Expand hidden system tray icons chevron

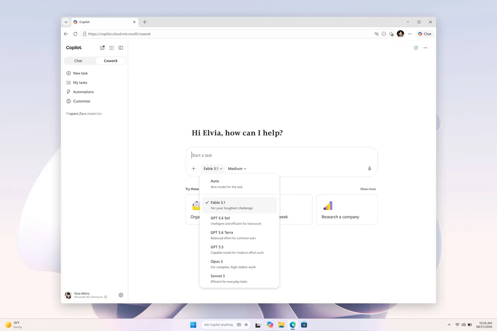(449, 325)
